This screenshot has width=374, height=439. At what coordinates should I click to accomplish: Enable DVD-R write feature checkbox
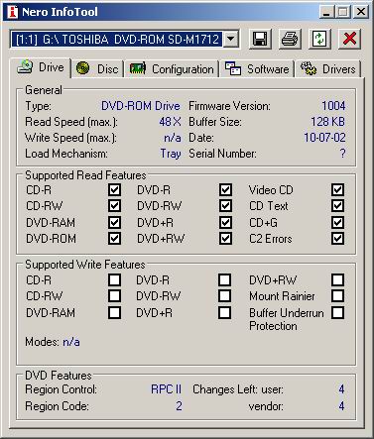225,279
